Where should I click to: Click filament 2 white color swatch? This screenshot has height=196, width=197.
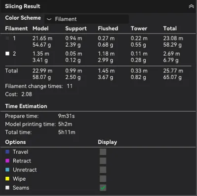[x=7, y=54]
